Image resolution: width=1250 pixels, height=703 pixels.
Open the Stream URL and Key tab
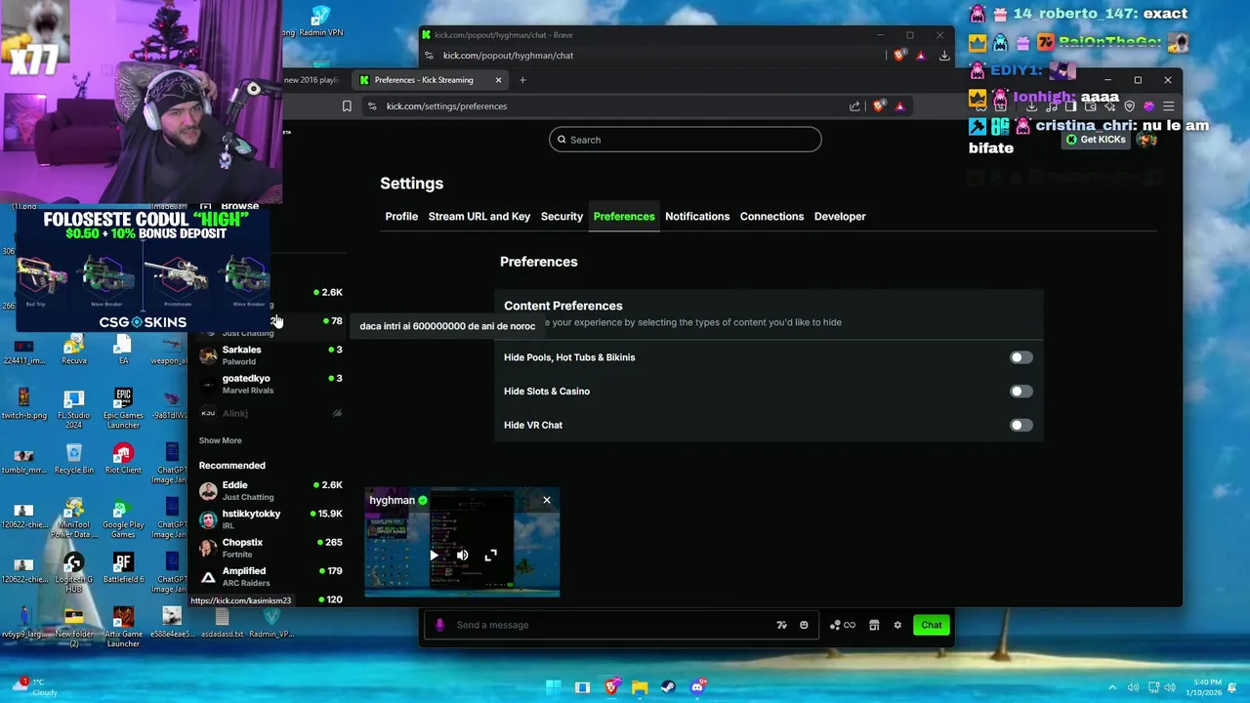pos(479,217)
